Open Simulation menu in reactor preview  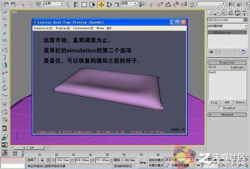point(43,28)
